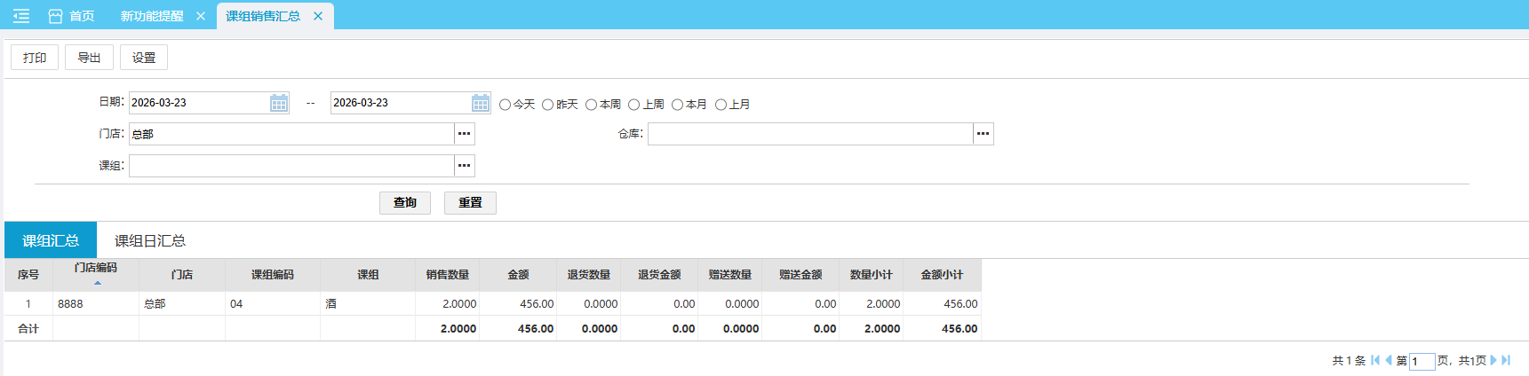Image resolution: width=1529 pixels, height=376 pixels.
Task: Select the 本周 date range option
Action: (x=591, y=105)
